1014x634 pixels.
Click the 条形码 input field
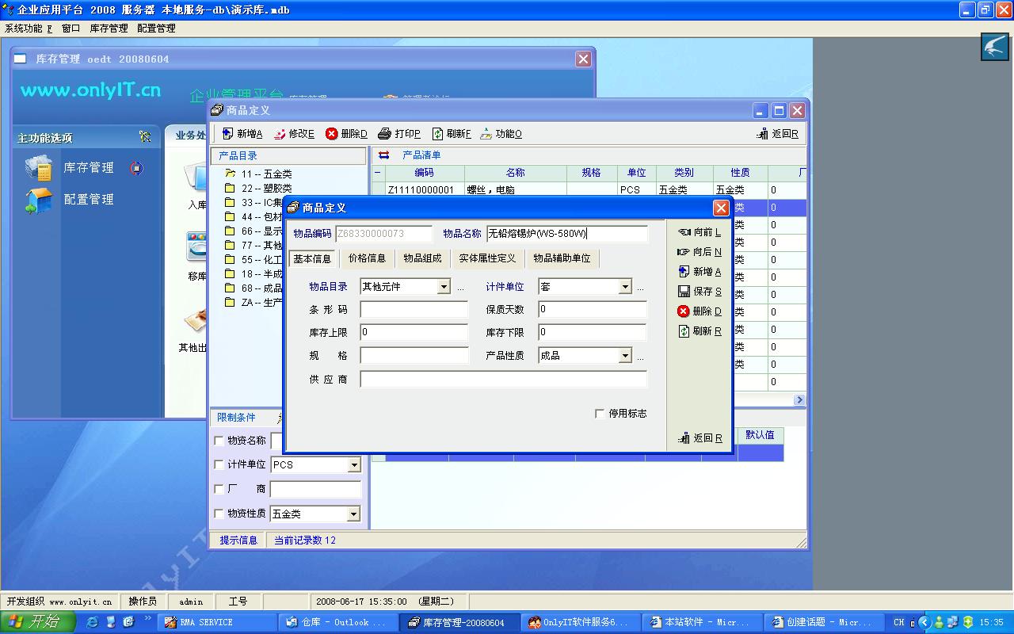pos(414,310)
